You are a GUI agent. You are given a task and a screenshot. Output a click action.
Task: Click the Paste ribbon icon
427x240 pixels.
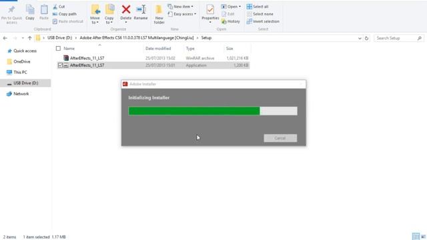(x=44, y=10)
